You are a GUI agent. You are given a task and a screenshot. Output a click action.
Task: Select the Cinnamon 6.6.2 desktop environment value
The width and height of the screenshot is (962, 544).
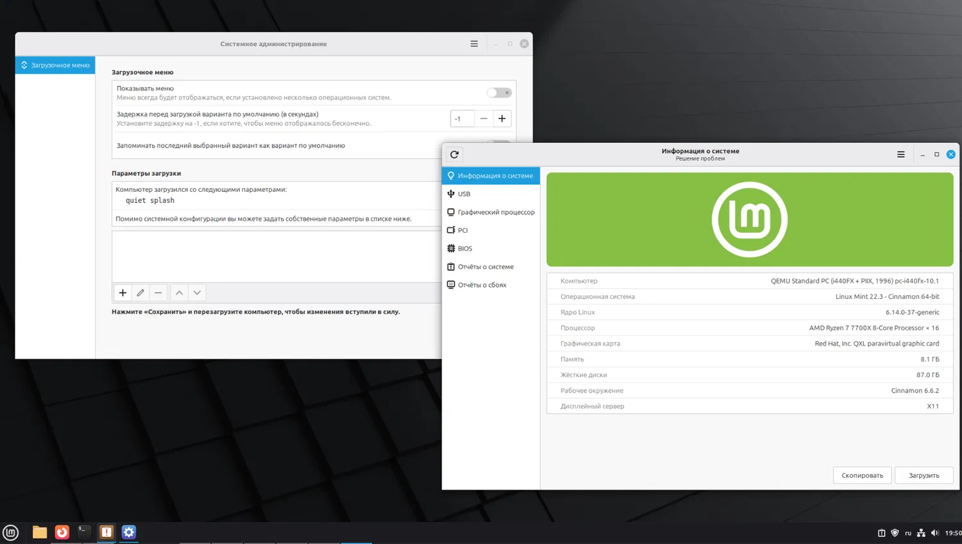click(915, 391)
